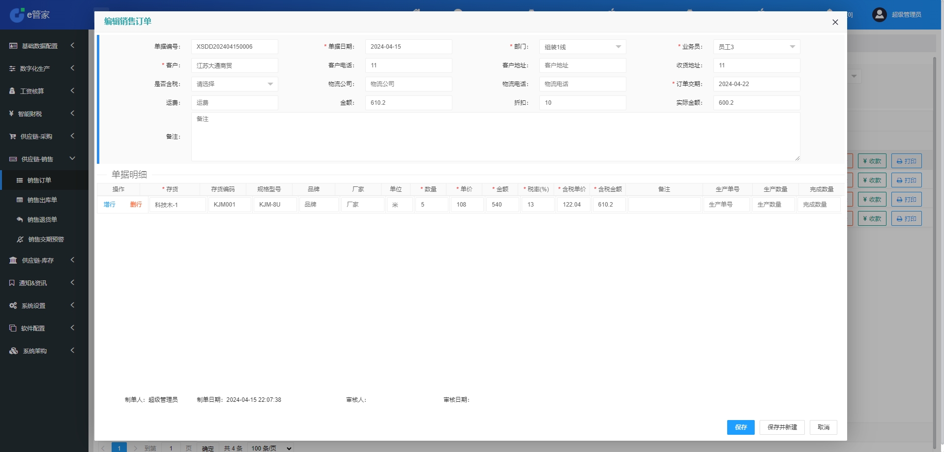Image resolution: width=944 pixels, height=452 pixels.
Task: Click the 系统架构 cubes icon
Action: click(x=14, y=351)
